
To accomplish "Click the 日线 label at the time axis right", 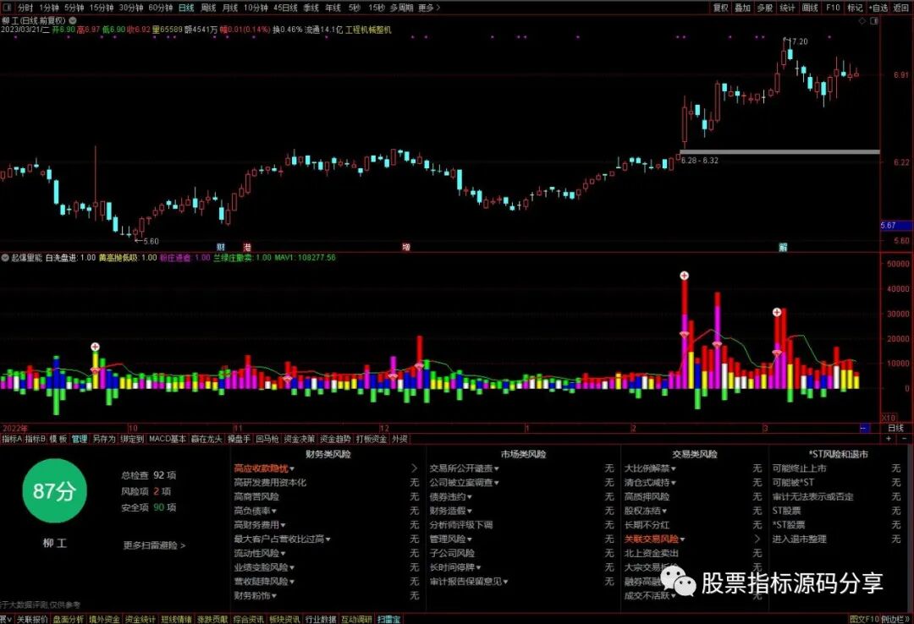I will [x=895, y=428].
